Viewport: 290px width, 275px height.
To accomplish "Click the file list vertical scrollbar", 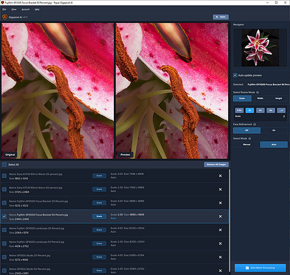I will 229,220.
